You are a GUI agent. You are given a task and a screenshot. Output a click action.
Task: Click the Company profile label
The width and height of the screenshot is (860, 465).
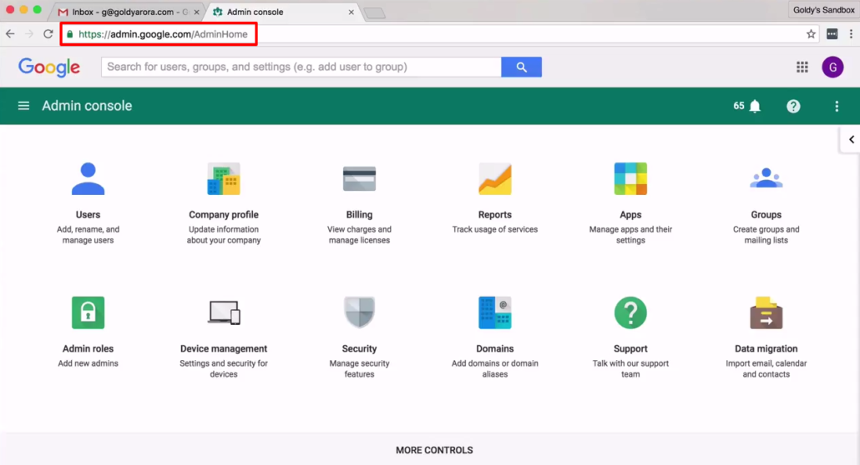[x=224, y=215]
